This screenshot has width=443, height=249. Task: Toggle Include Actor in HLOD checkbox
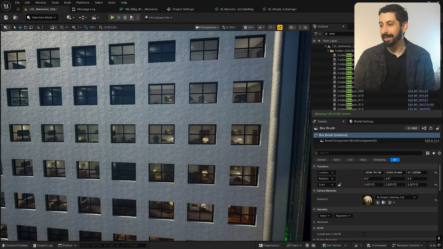point(364,234)
